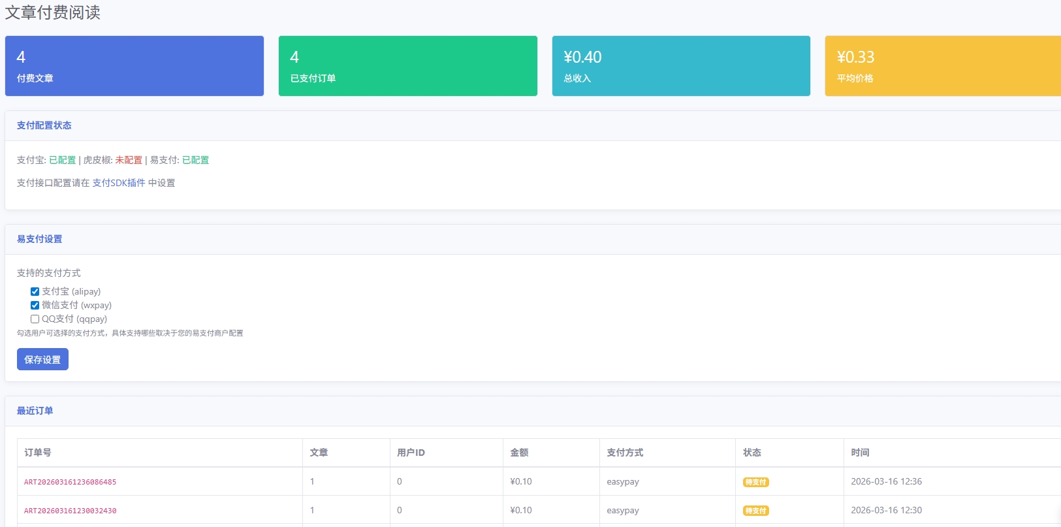The width and height of the screenshot is (1061, 527).
Task: Click the 付费文章 blue statistics card
Action: pos(134,66)
